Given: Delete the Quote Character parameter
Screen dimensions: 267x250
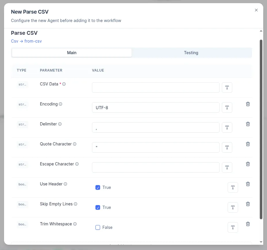Looking at the screenshot, I should [248, 144].
